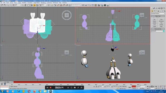Open the Schematic View icon
Screen dimensions: 166x93
pos(96,5)
